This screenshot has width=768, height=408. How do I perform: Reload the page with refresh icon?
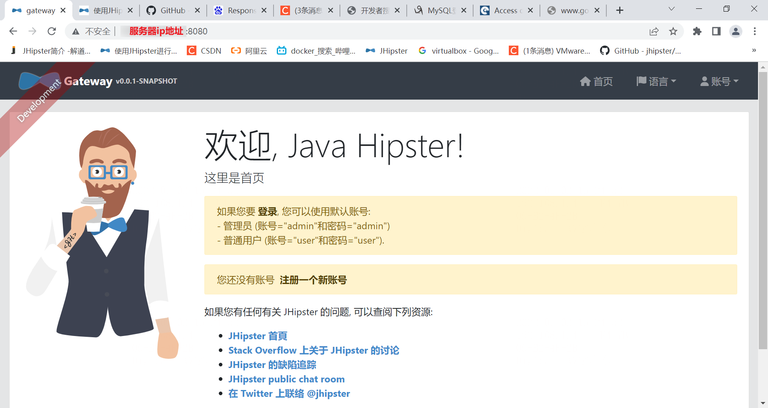click(52, 31)
